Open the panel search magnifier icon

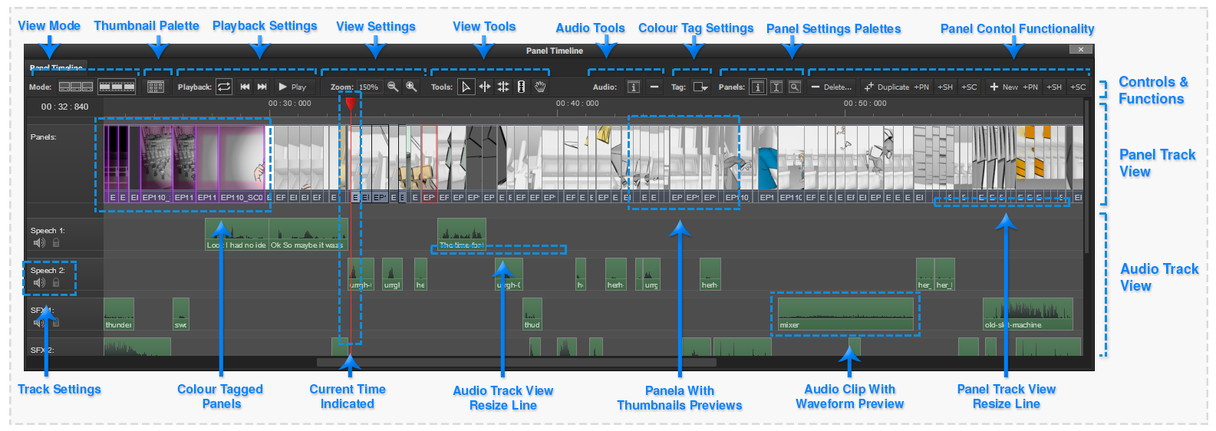(x=795, y=87)
